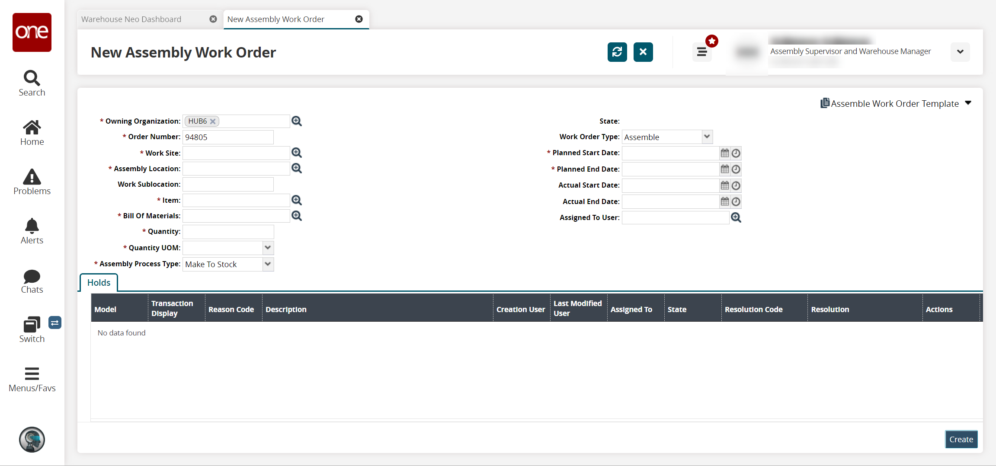Click the Create button

point(961,439)
